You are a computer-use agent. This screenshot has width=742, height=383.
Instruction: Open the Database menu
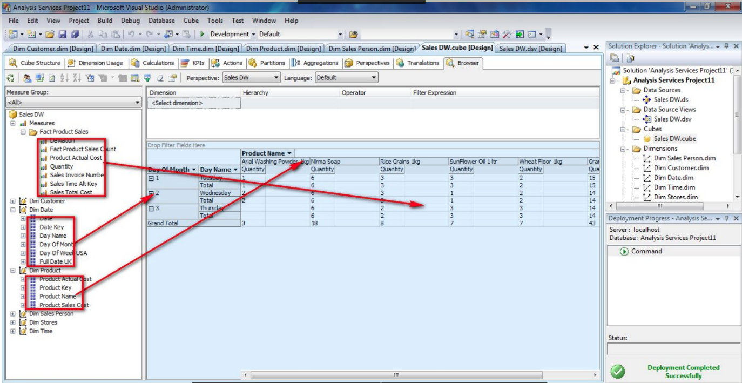pyautogui.click(x=161, y=21)
